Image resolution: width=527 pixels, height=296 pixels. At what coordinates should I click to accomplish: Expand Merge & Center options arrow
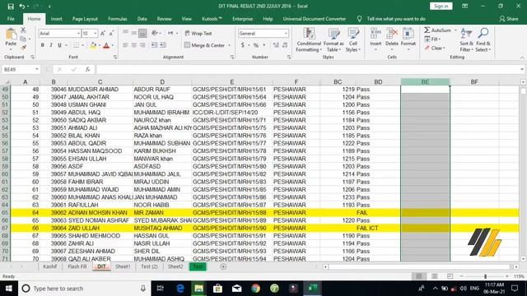point(230,45)
